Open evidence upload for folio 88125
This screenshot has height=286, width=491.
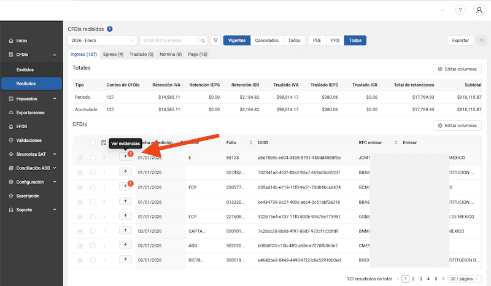point(125,157)
